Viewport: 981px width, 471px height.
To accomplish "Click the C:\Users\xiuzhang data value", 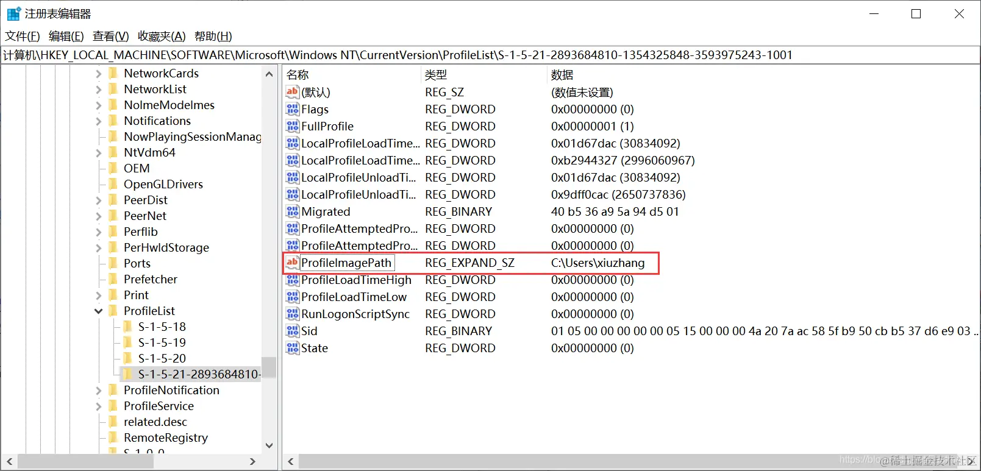I will click(598, 263).
